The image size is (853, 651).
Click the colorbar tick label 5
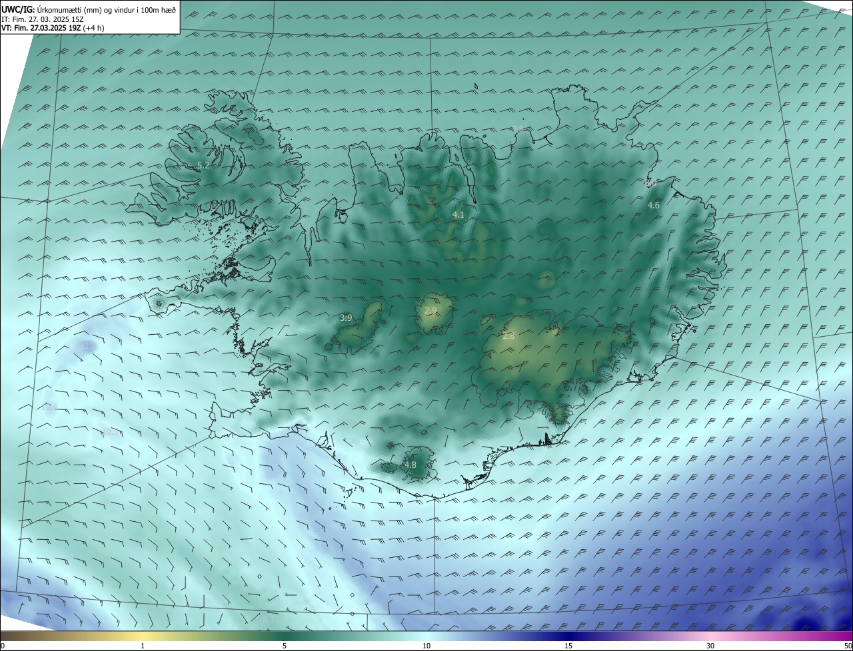coord(285,646)
